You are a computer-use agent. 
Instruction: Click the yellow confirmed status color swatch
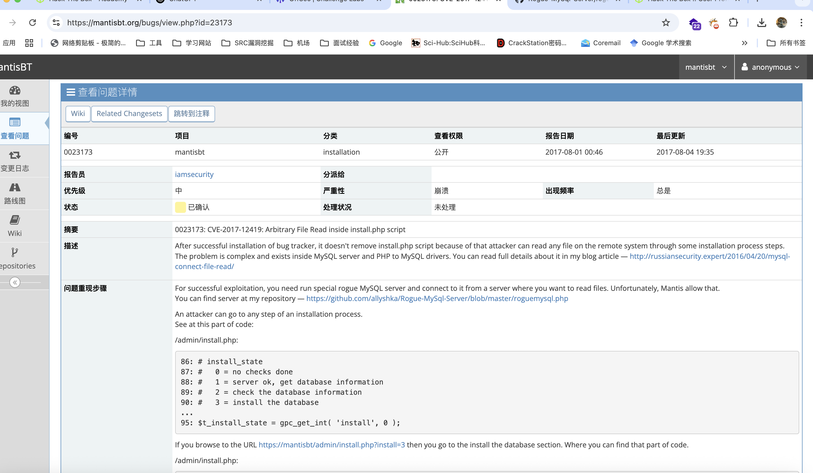pyautogui.click(x=180, y=207)
